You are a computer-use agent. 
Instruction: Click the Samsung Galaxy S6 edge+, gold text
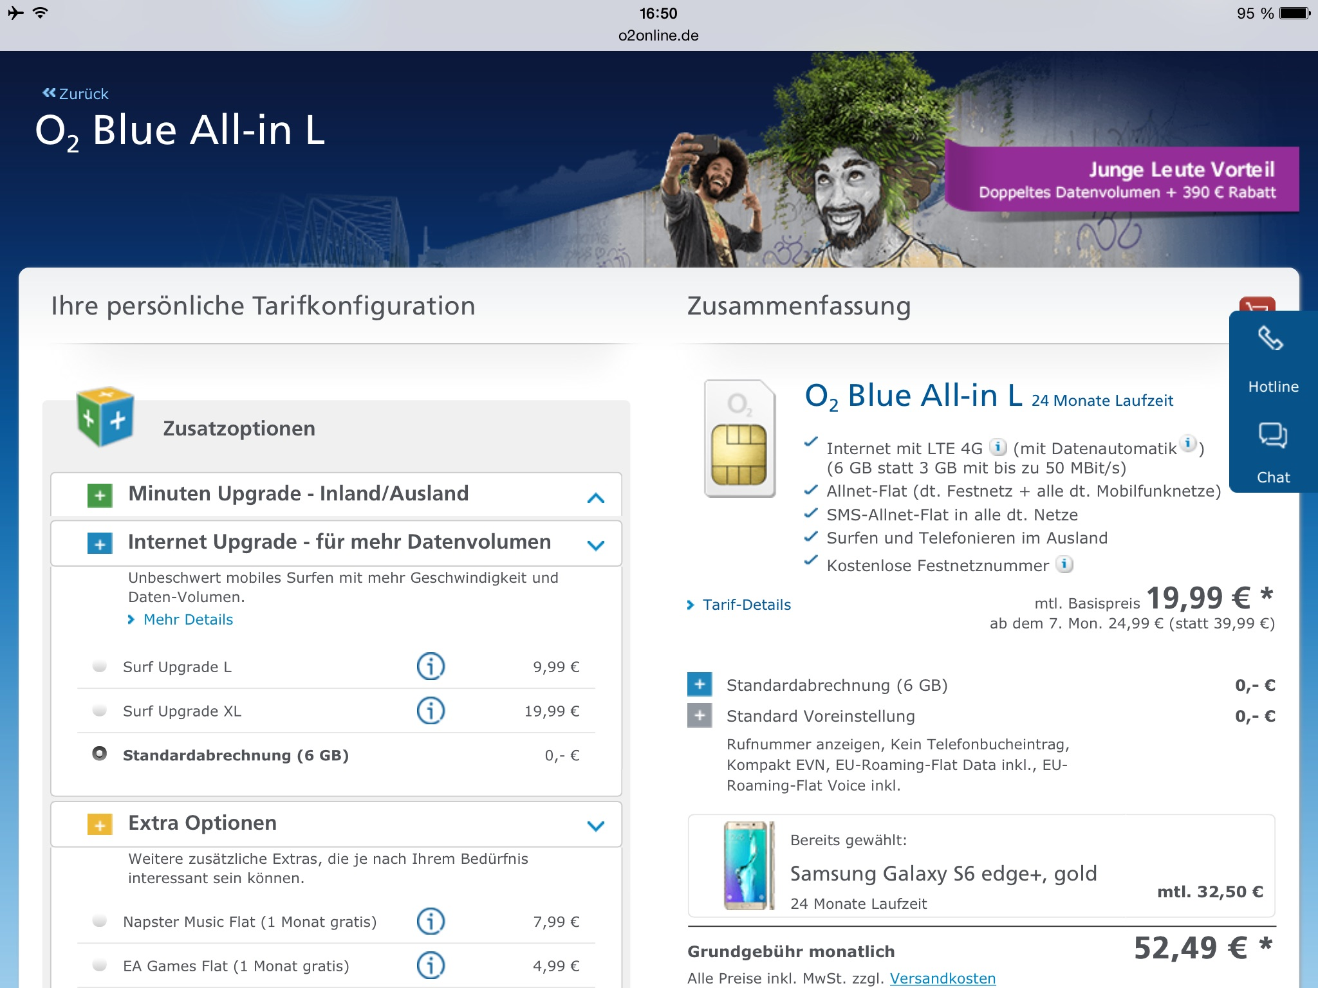pos(943,874)
